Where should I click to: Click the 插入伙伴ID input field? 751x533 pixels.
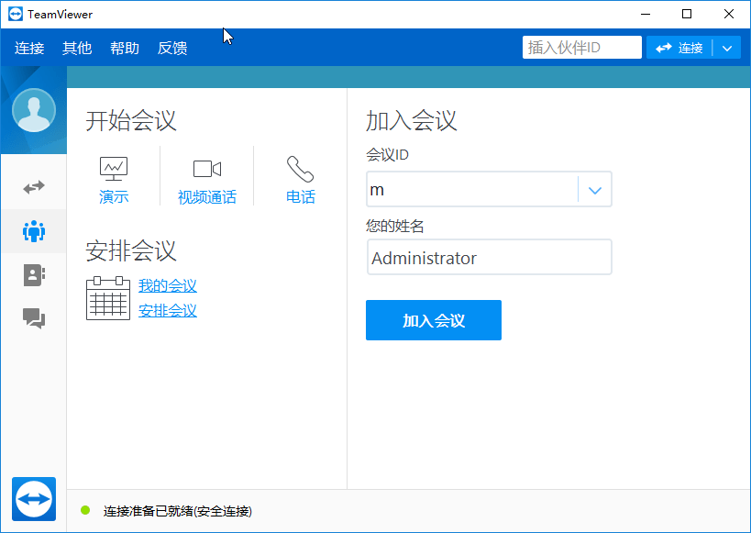[x=581, y=48]
